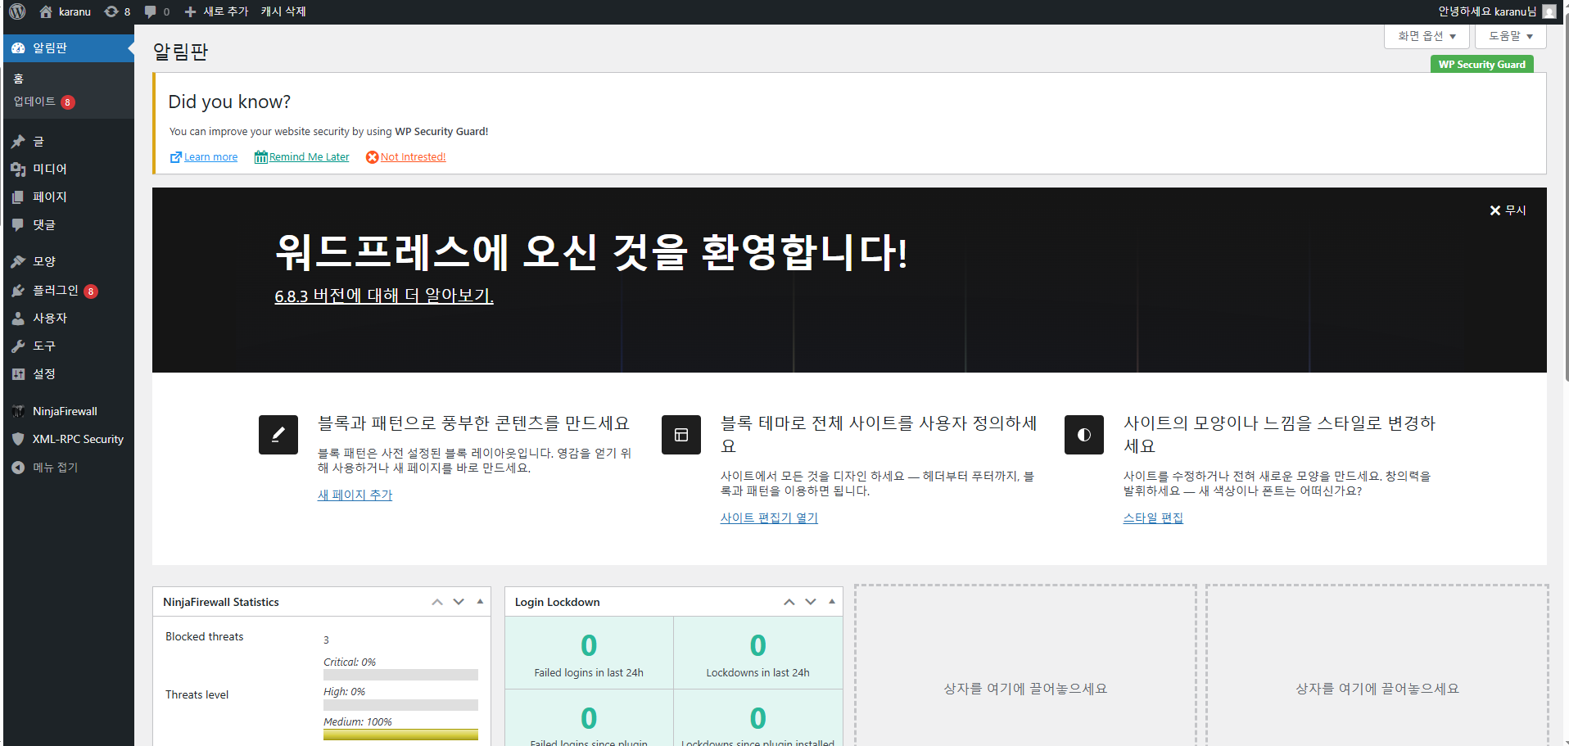Open the 화면 옵션 dropdown
Viewport: 1569px width, 746px height.
pyautogui.click(x=1427, y=36)
